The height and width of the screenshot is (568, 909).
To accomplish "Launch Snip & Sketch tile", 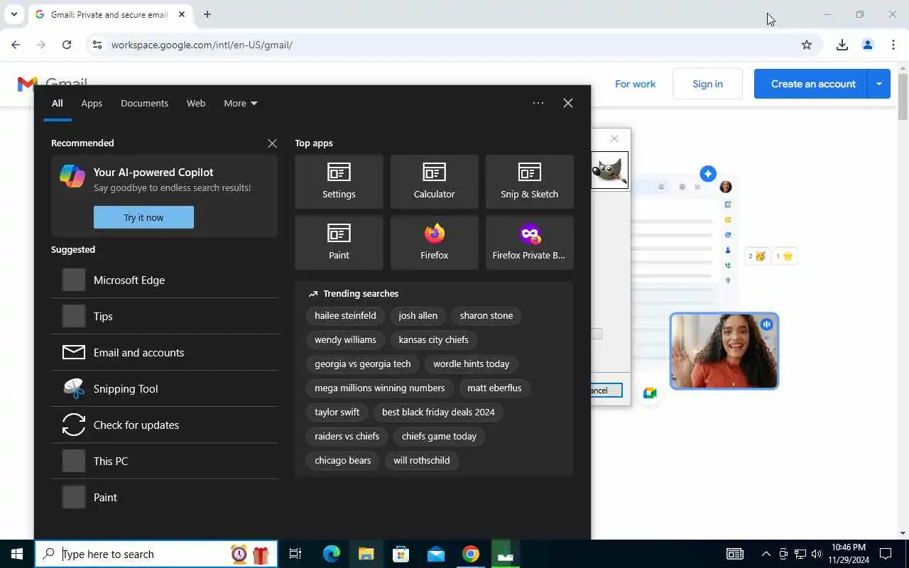I will click(x=529, y=182).
